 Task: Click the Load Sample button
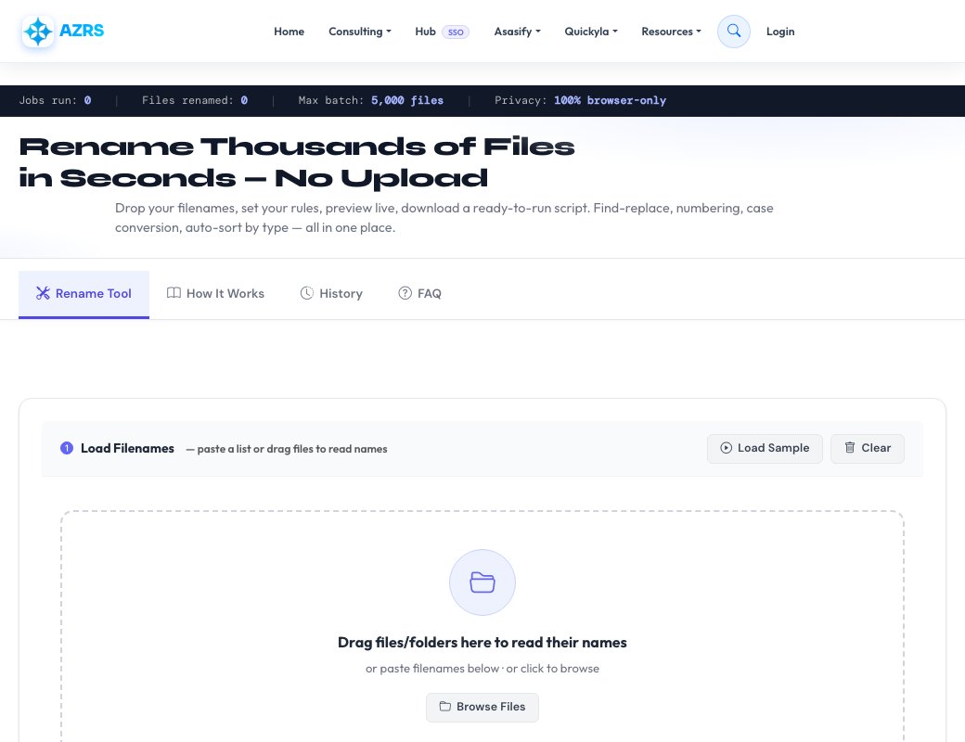coord(765,449)
